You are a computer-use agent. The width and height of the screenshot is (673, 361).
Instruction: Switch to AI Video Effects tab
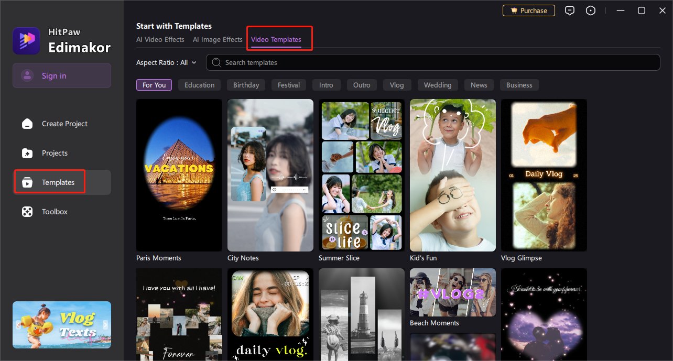pos(160,40)
